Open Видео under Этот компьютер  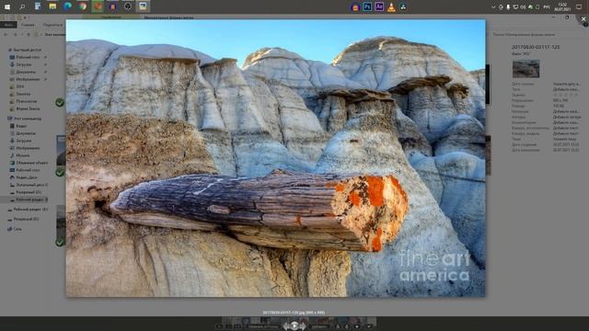(x=18, y=126)
